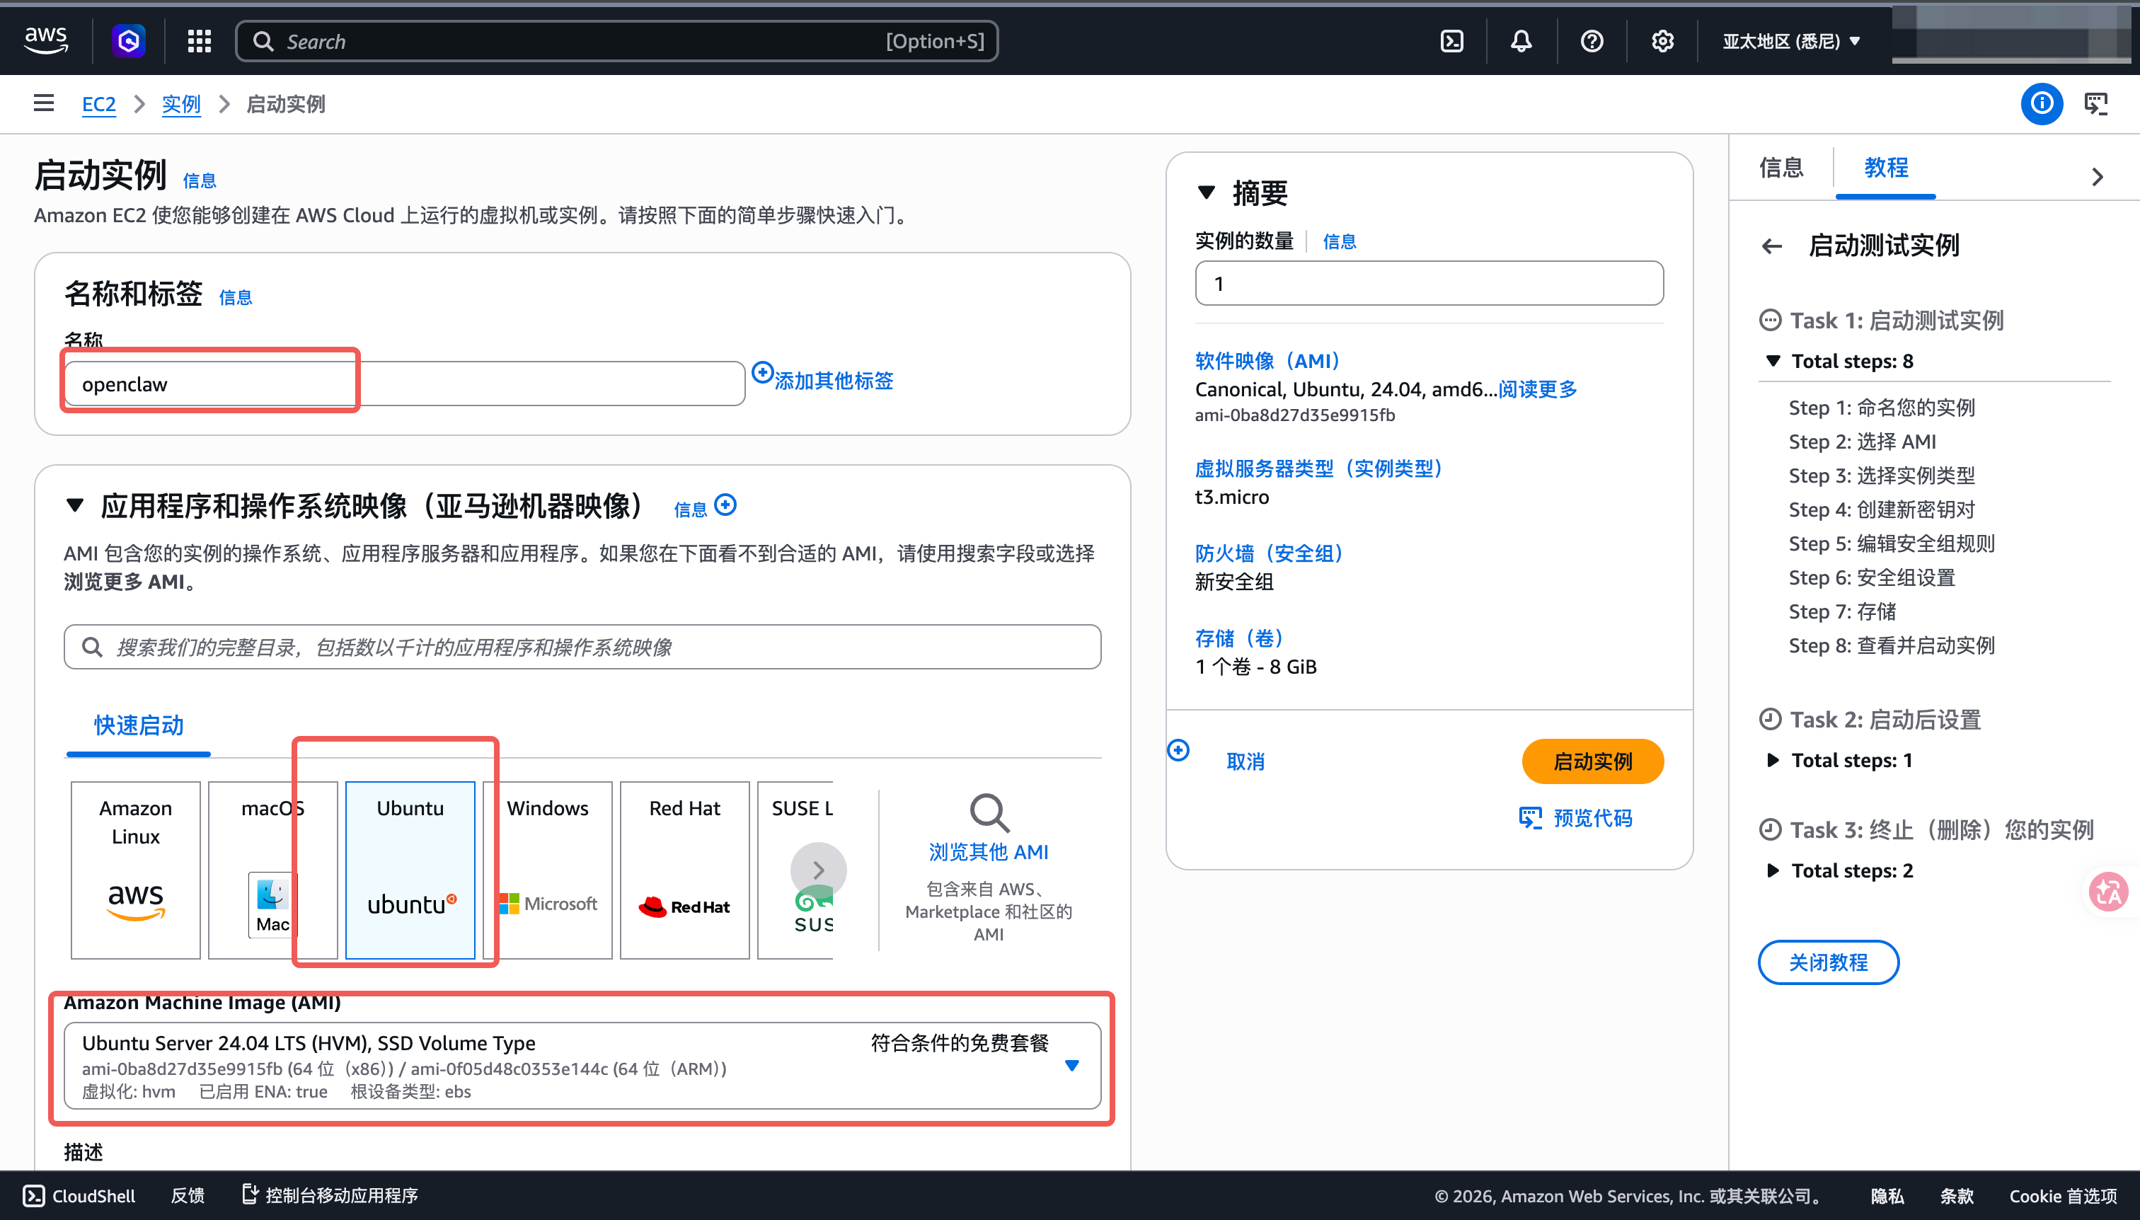
Task: Switch to the 信息 tab in the side panel
Action: coord(1781,168)
